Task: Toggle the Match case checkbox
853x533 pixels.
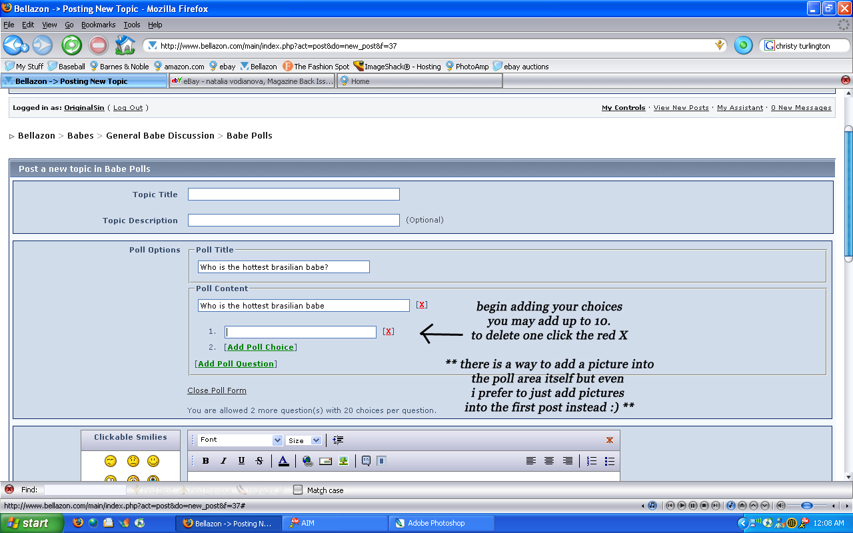Action: click(298, 490)
